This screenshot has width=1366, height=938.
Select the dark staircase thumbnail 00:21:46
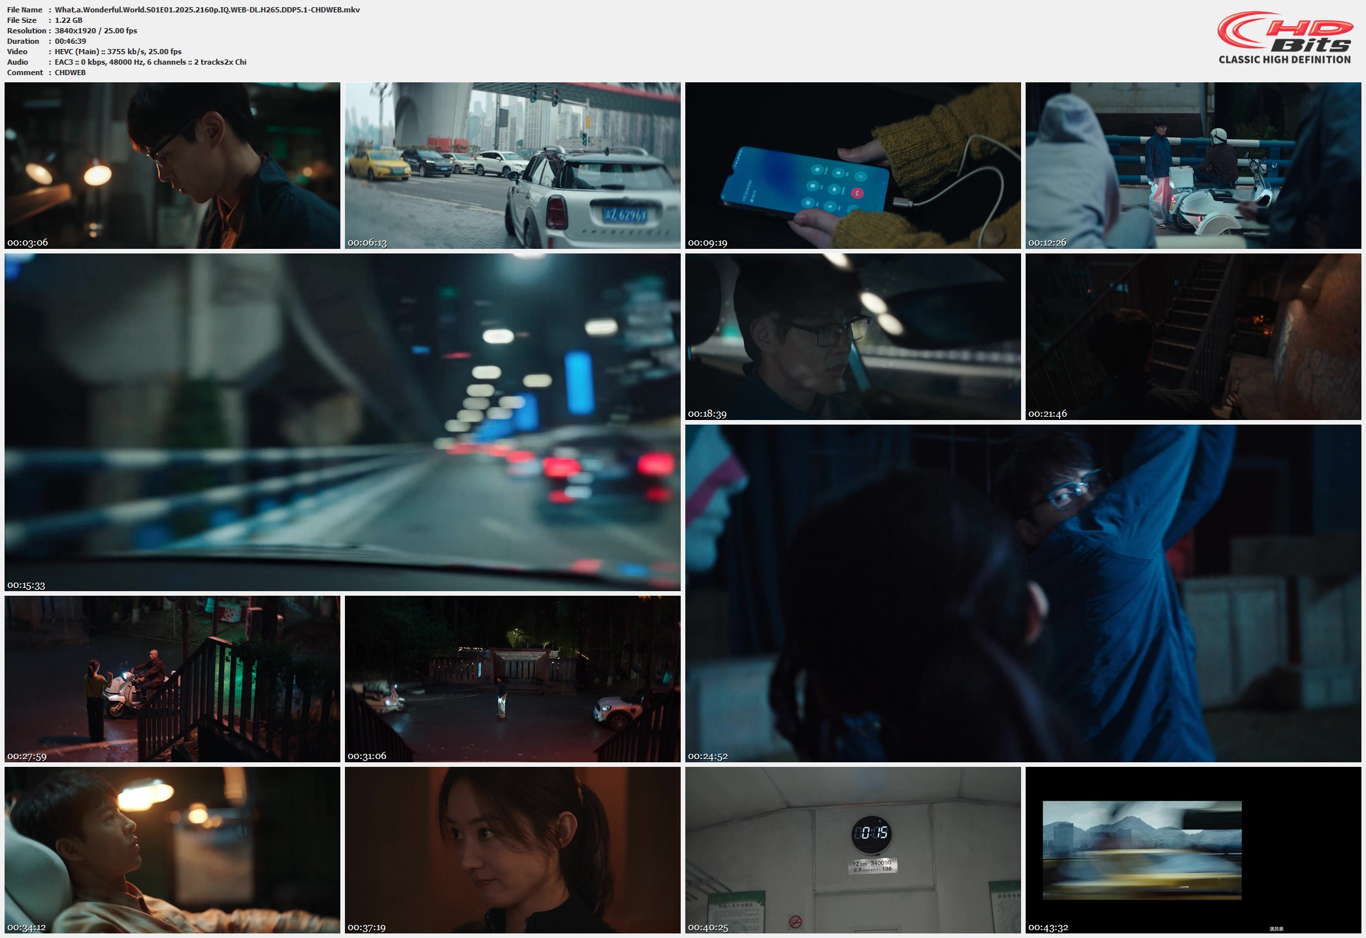(1194, 336)
